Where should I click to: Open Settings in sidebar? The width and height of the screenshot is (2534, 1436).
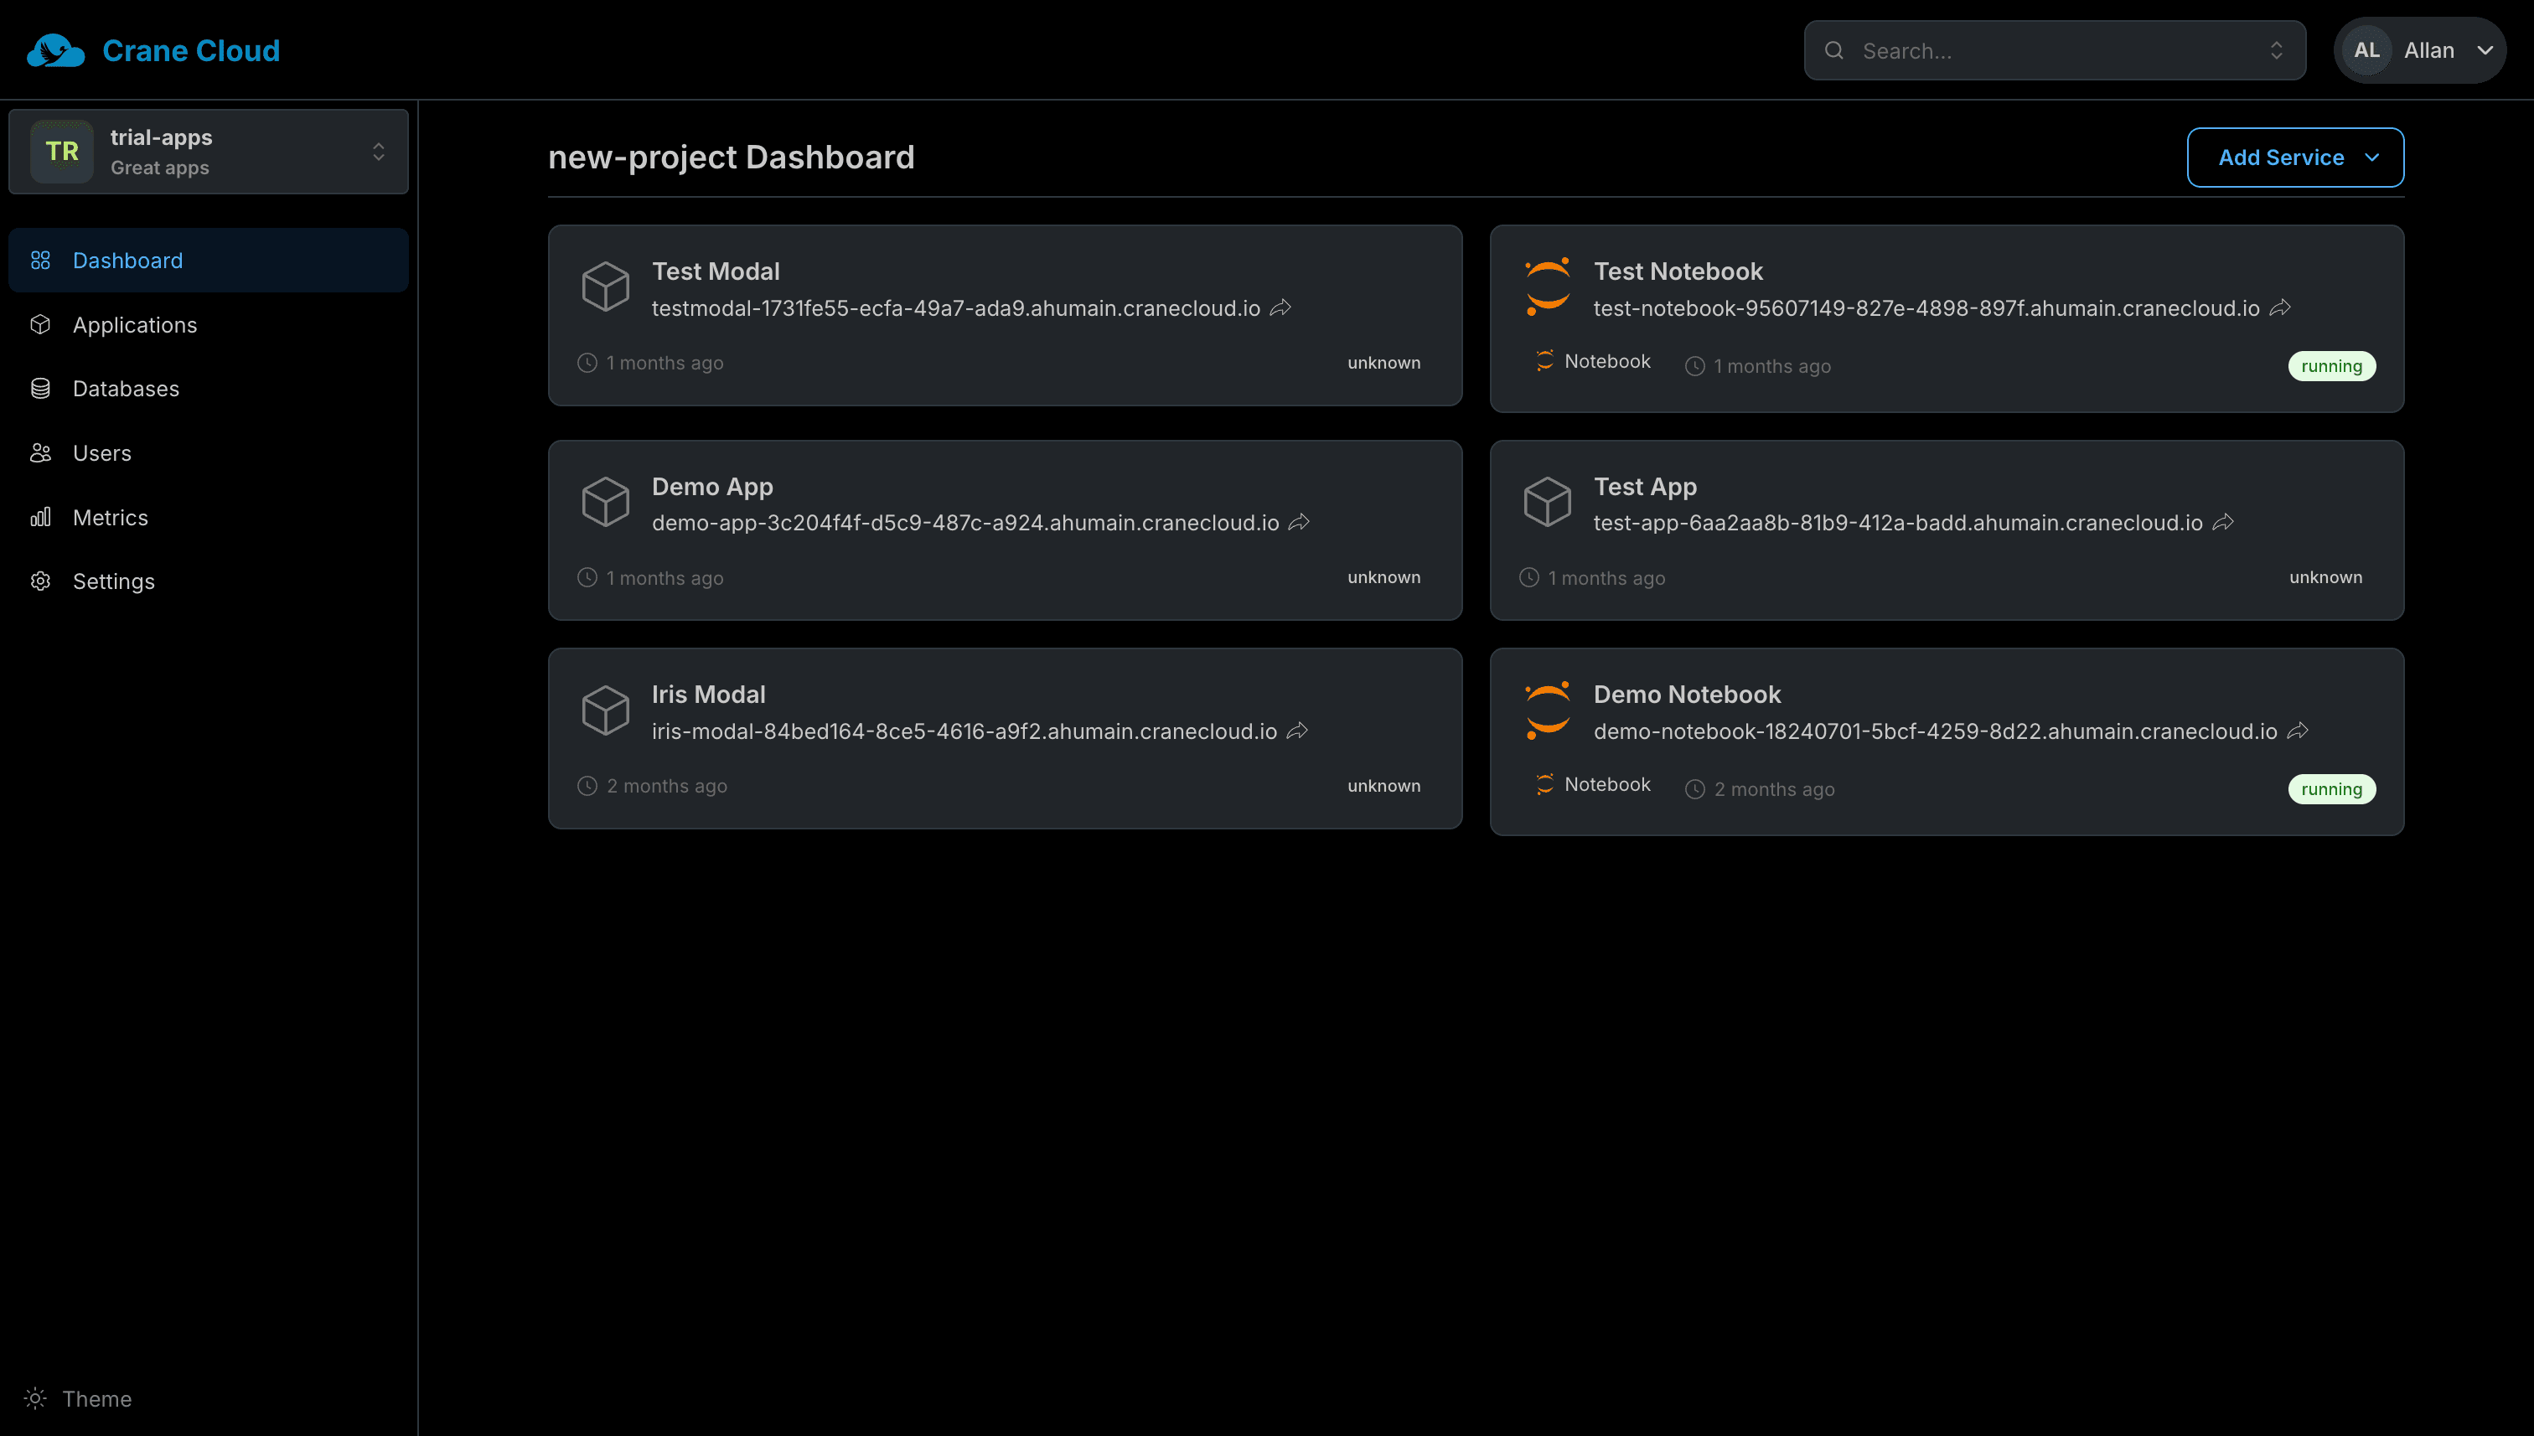click(208, 581)
